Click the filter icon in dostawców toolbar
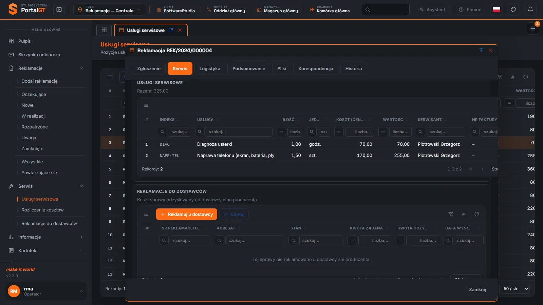The width and height of the screenshot is (543, 305). coord(451,214)
